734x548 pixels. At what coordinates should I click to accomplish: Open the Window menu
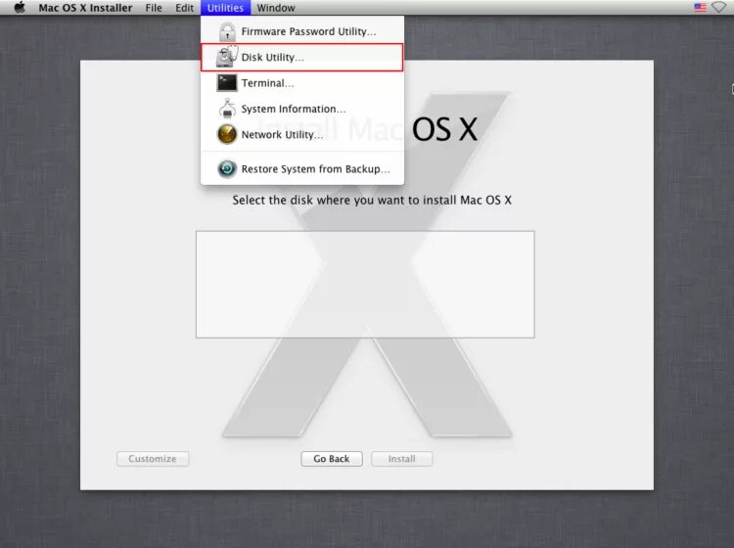(x=276, y=8)
